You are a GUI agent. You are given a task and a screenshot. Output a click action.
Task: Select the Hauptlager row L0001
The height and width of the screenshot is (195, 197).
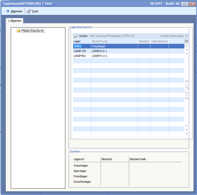98,46
